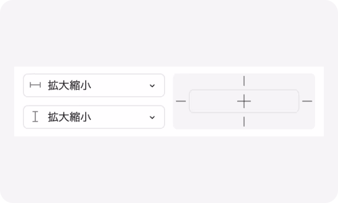Screen dimensions: 338x203
Task: Click the horizontal constraint width icon
Action: coord(35,85)
